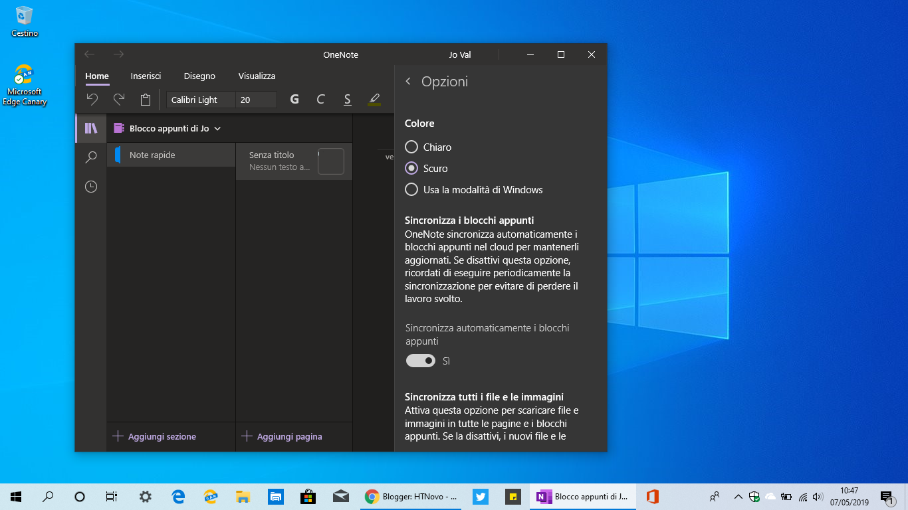Open Mail app from the taskbar
Screen dimensions: 908x510
[x=341, y=497]
